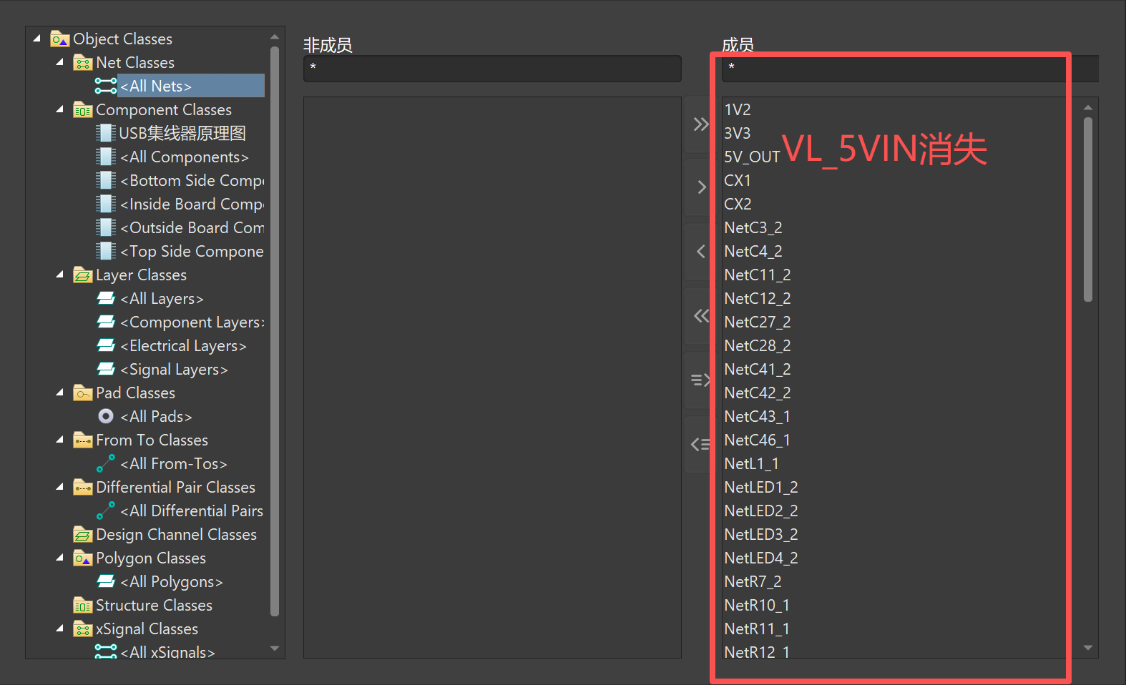Click the Inside Board Components icon
Viewport: 1126px width, 685px height.
pyautogui.click(x=106, y=204)
